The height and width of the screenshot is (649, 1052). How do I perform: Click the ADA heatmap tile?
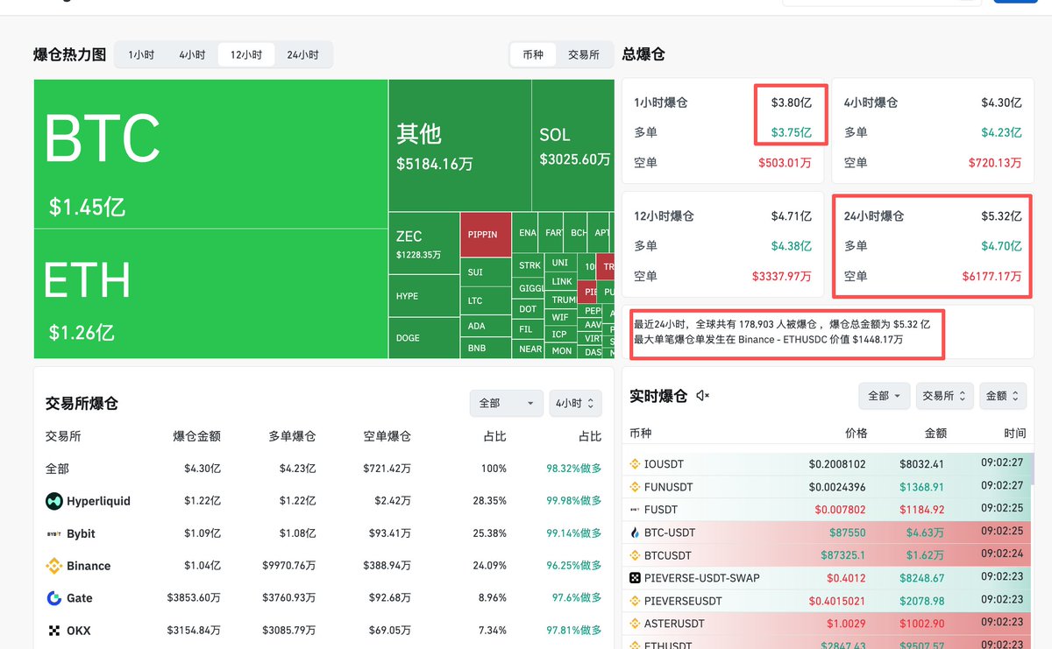tap(485, 326)
